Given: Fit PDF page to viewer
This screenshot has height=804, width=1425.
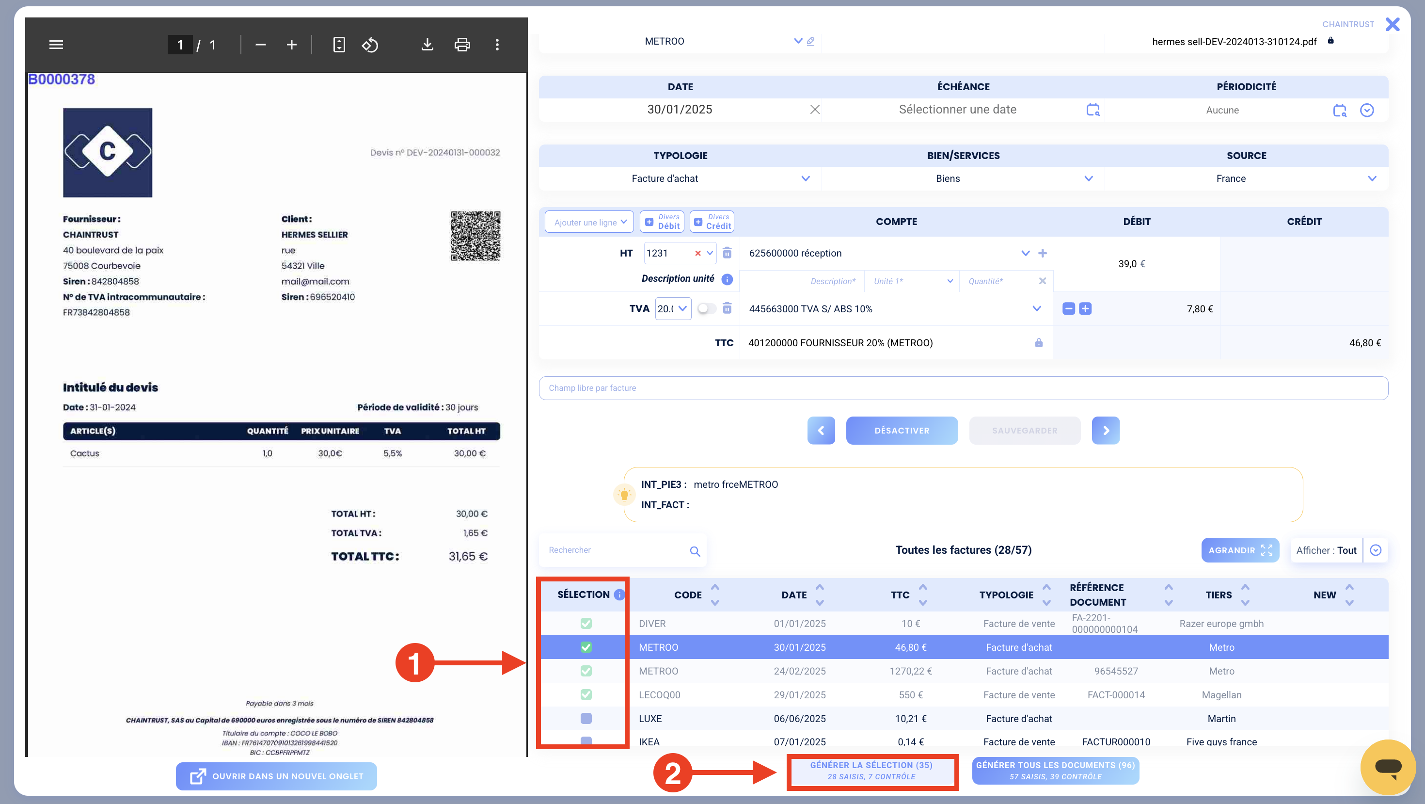Looking at the screenshot, I should [339, 45].
